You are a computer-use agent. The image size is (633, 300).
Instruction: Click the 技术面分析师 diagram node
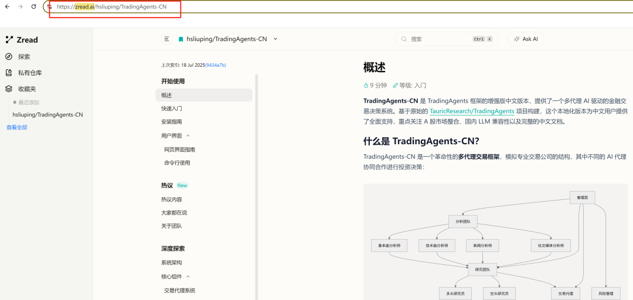pos(437,246)
